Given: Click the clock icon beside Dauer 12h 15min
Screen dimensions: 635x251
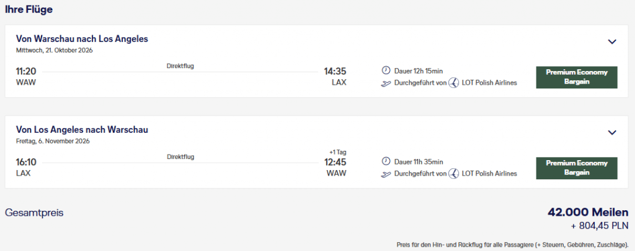Looking at the screenshot, I should (386, 70).
